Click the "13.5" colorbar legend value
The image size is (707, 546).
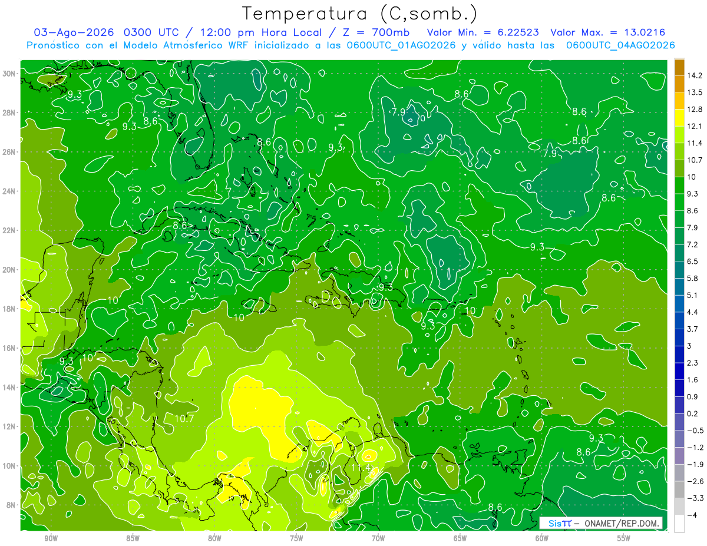(695, 92)
